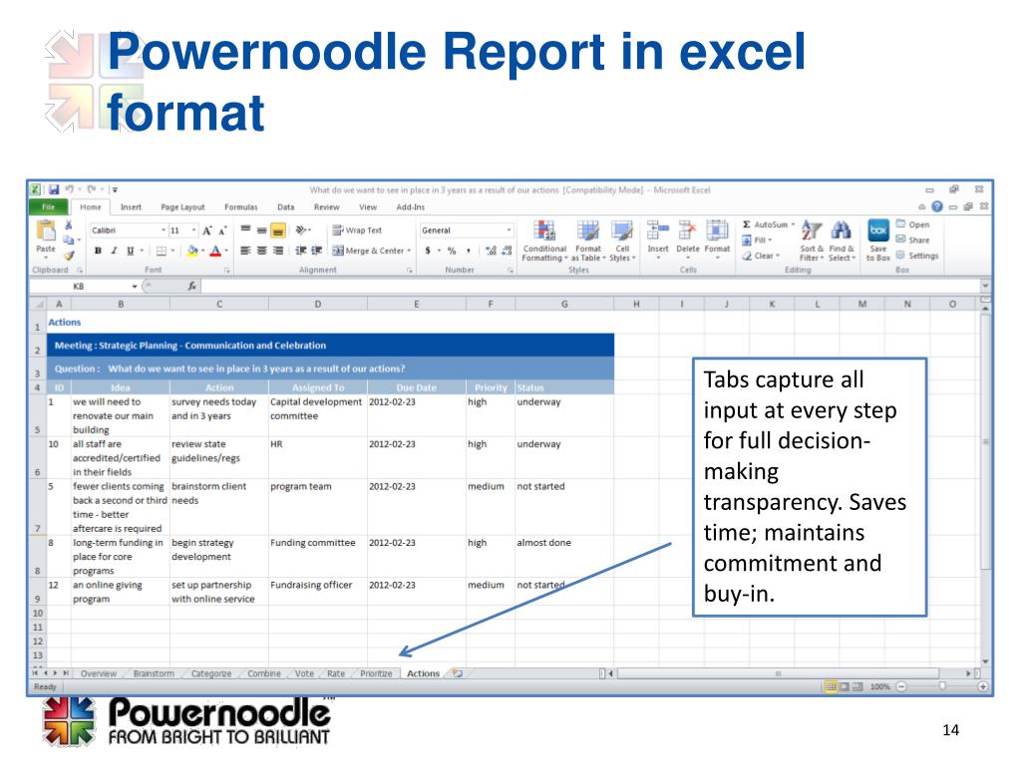Toggle Top Align in Alignment group
Screen dimensions: 1021x765
(x=245, y=230)
